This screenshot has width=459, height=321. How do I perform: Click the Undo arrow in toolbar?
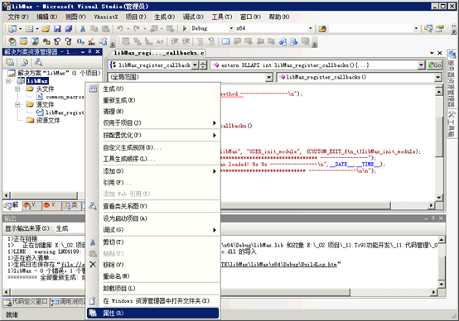(x=120, y=28)
